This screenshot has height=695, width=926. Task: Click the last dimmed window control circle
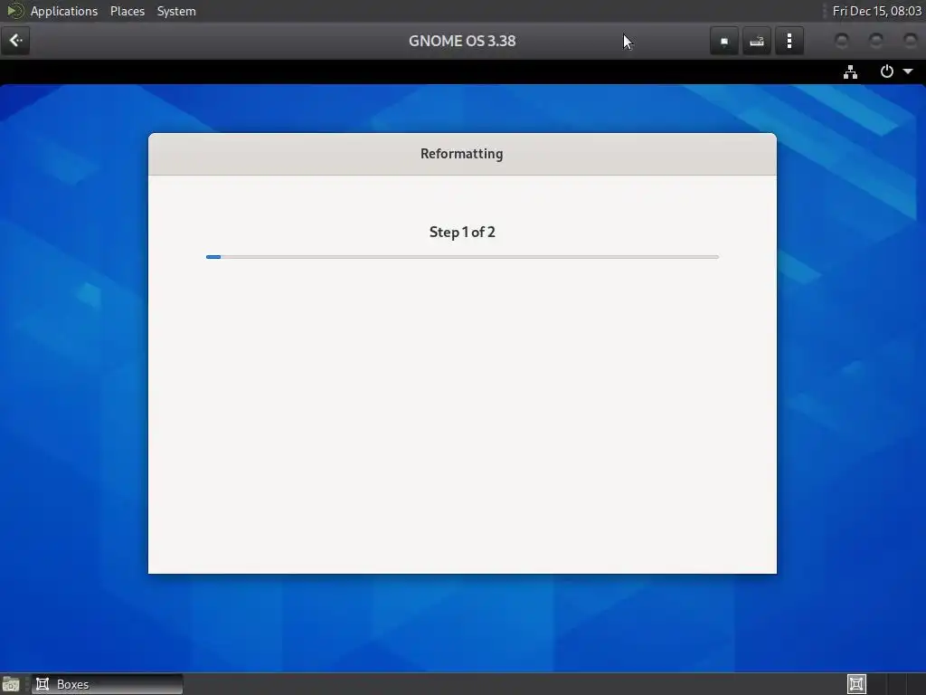click(910, 41)
